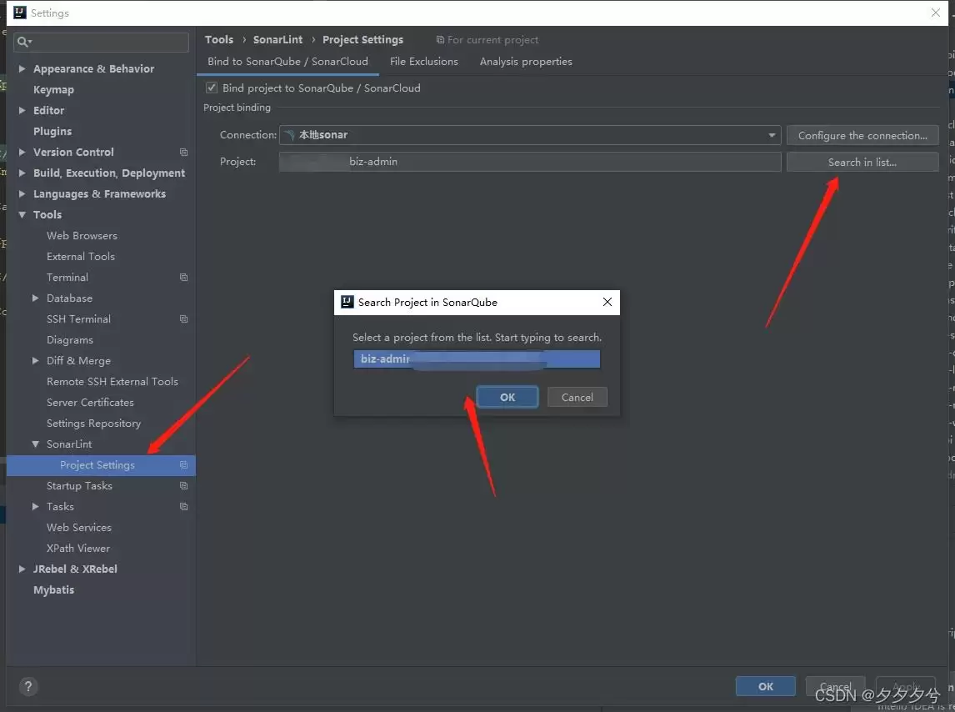Expand JRebel & XRebel section
This screenshot has height=712, width=955.
[22, 569]
